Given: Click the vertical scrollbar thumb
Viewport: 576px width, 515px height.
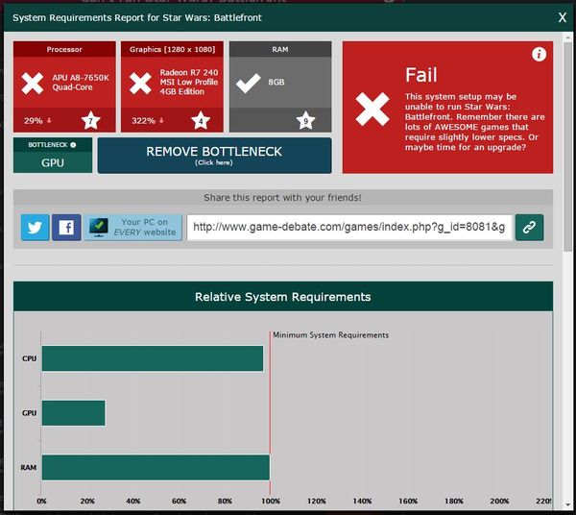Looking at the screenshot, I should coord(568,147).
